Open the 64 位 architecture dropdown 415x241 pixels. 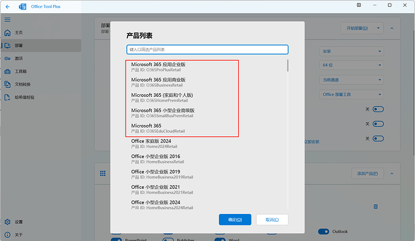(x=352, y=65)
